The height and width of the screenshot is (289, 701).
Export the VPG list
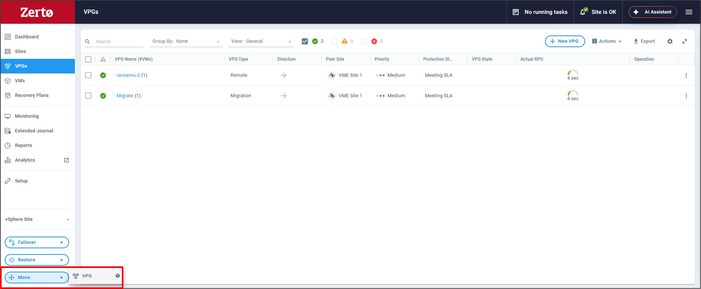point(644,41)
